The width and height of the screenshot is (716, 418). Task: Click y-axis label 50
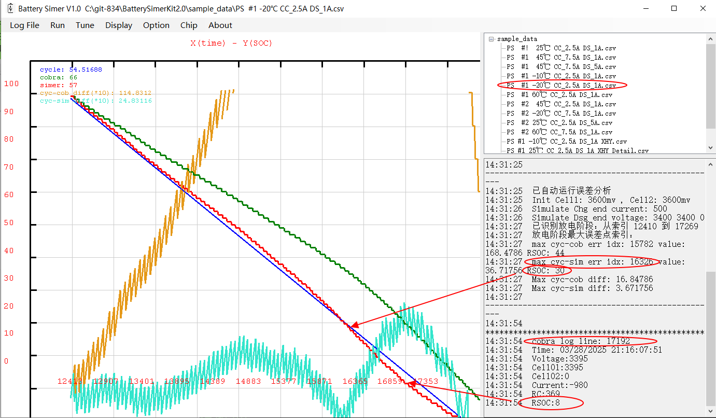click(9, 223)
